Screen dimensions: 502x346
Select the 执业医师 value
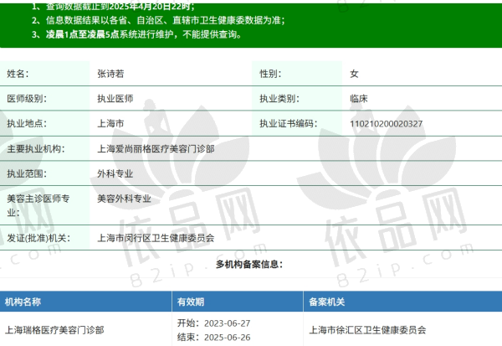[115, 99]
